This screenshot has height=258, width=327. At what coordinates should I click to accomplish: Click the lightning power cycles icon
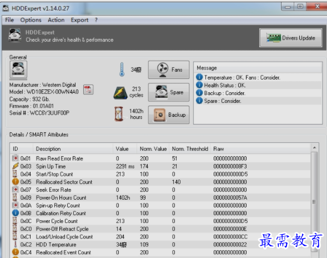coord(120,92)
